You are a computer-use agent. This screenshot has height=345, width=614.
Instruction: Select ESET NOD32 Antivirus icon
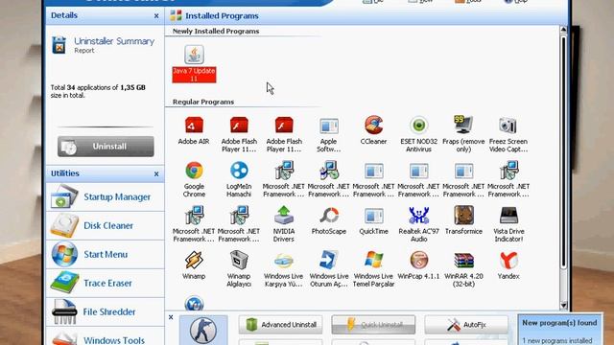click(x=418, y=134)
